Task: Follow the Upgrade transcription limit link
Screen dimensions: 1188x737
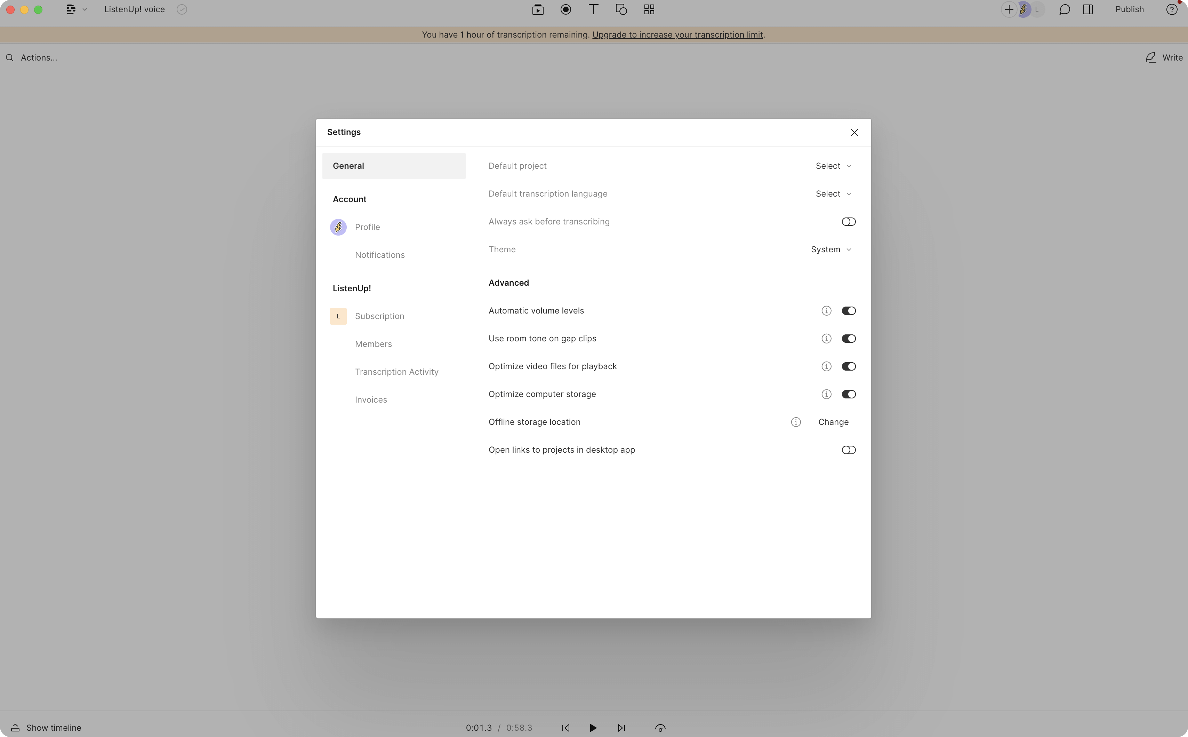Action: pos(677,34)
